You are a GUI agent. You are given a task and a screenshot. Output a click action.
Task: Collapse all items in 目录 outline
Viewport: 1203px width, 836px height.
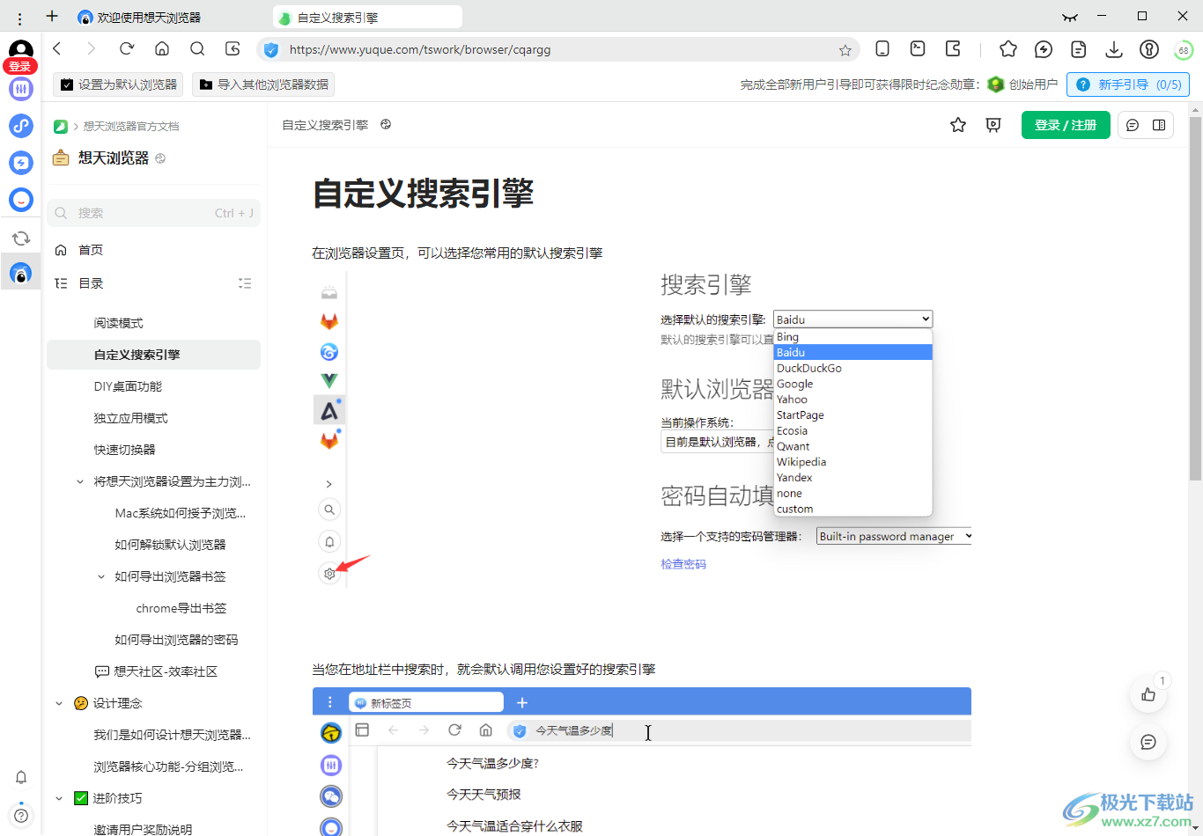click(245, 283)
